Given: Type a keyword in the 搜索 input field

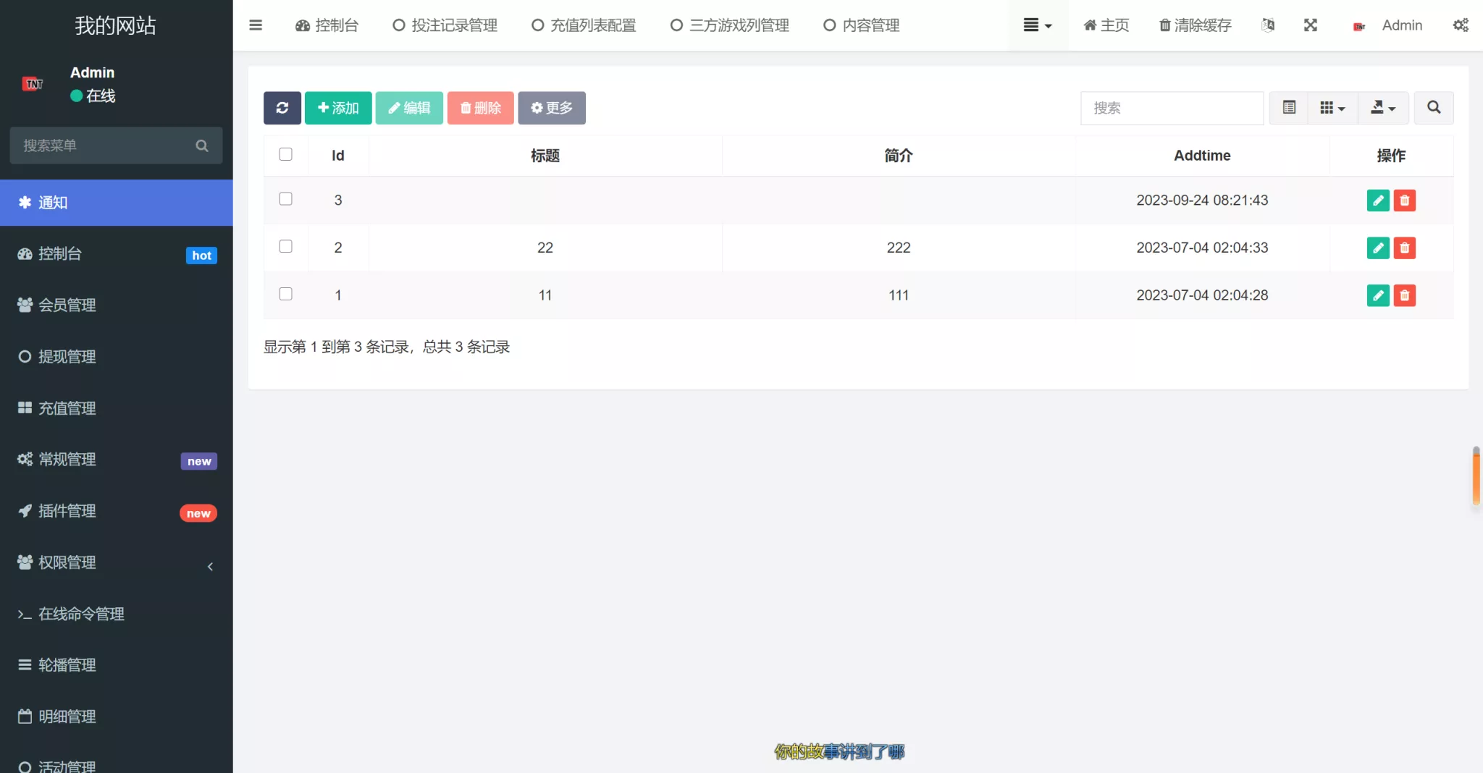Looking at the screenshot, I should click(1171, 108).
